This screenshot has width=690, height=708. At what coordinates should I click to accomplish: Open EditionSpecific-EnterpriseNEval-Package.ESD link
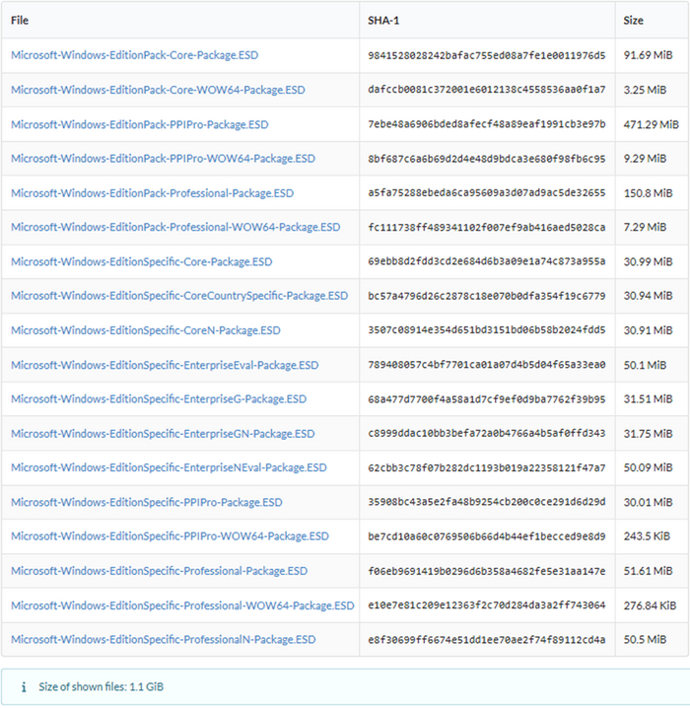point(169,467)
